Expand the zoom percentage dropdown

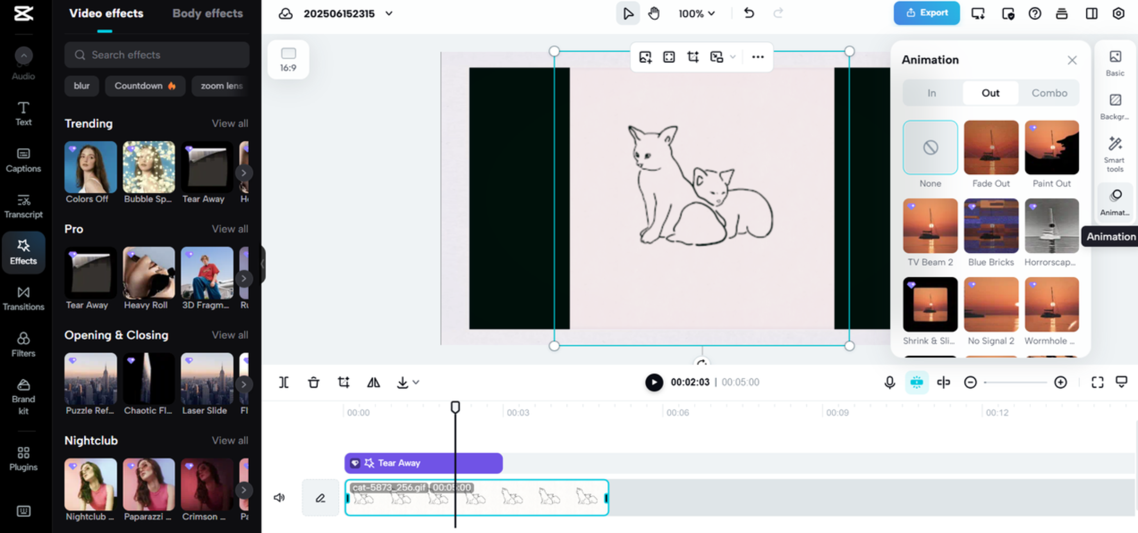click(x=696, y=14)
